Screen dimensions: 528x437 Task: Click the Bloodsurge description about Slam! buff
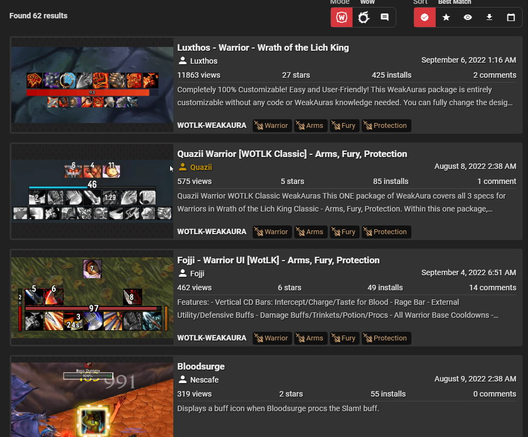(278, 408)
